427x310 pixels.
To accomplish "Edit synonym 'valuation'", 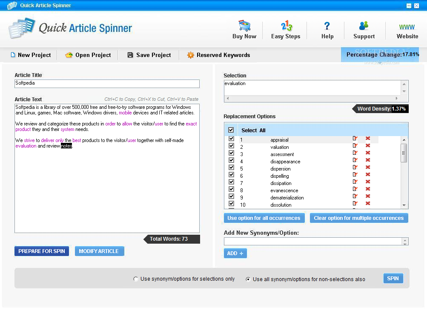I will coord(355,145).
